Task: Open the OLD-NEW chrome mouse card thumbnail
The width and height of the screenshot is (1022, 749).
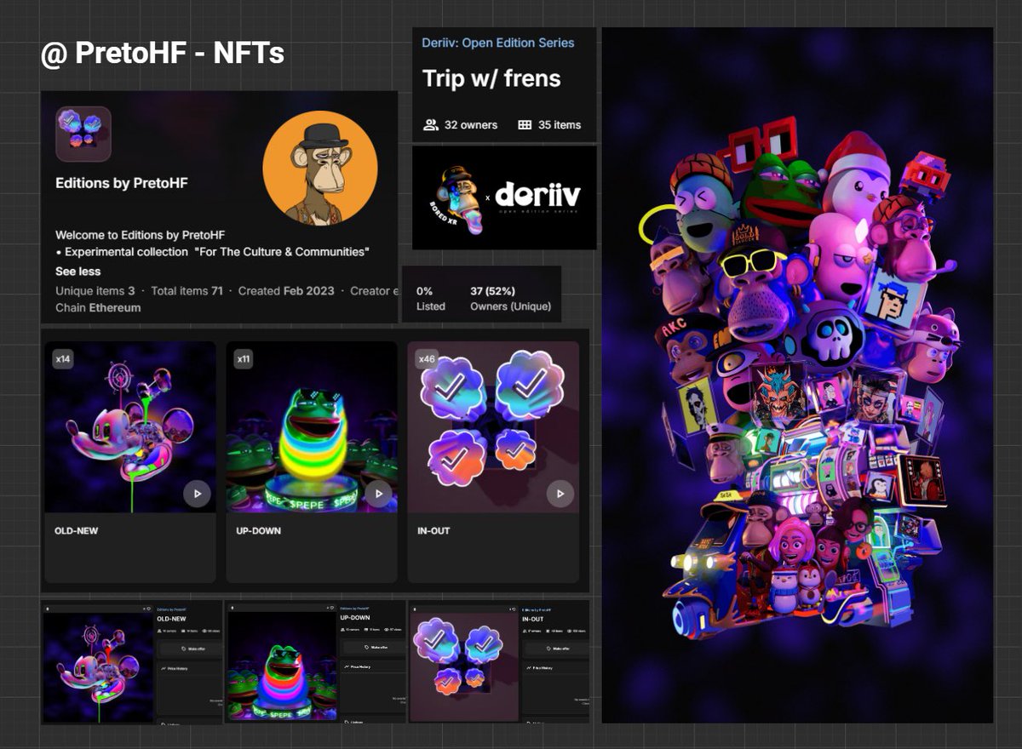Action: point(130,427)
